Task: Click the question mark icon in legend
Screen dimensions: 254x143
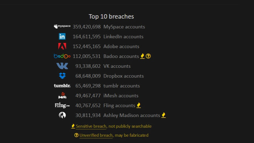Action: (76, 135)
